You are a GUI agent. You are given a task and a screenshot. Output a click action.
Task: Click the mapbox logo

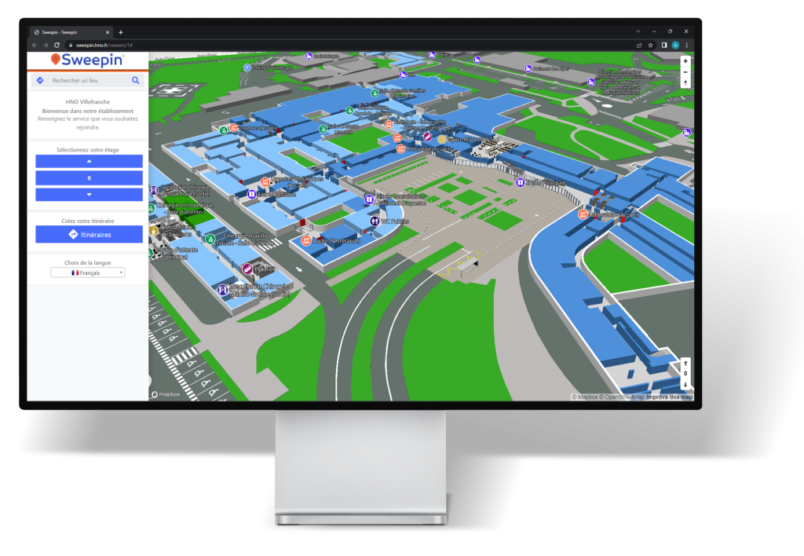166,394
